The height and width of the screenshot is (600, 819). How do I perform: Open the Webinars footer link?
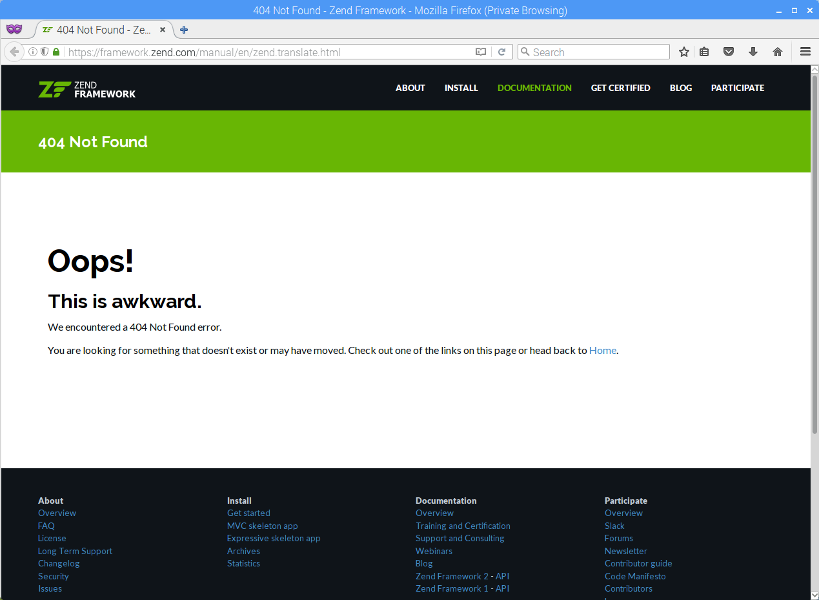(x=434, y=551)
